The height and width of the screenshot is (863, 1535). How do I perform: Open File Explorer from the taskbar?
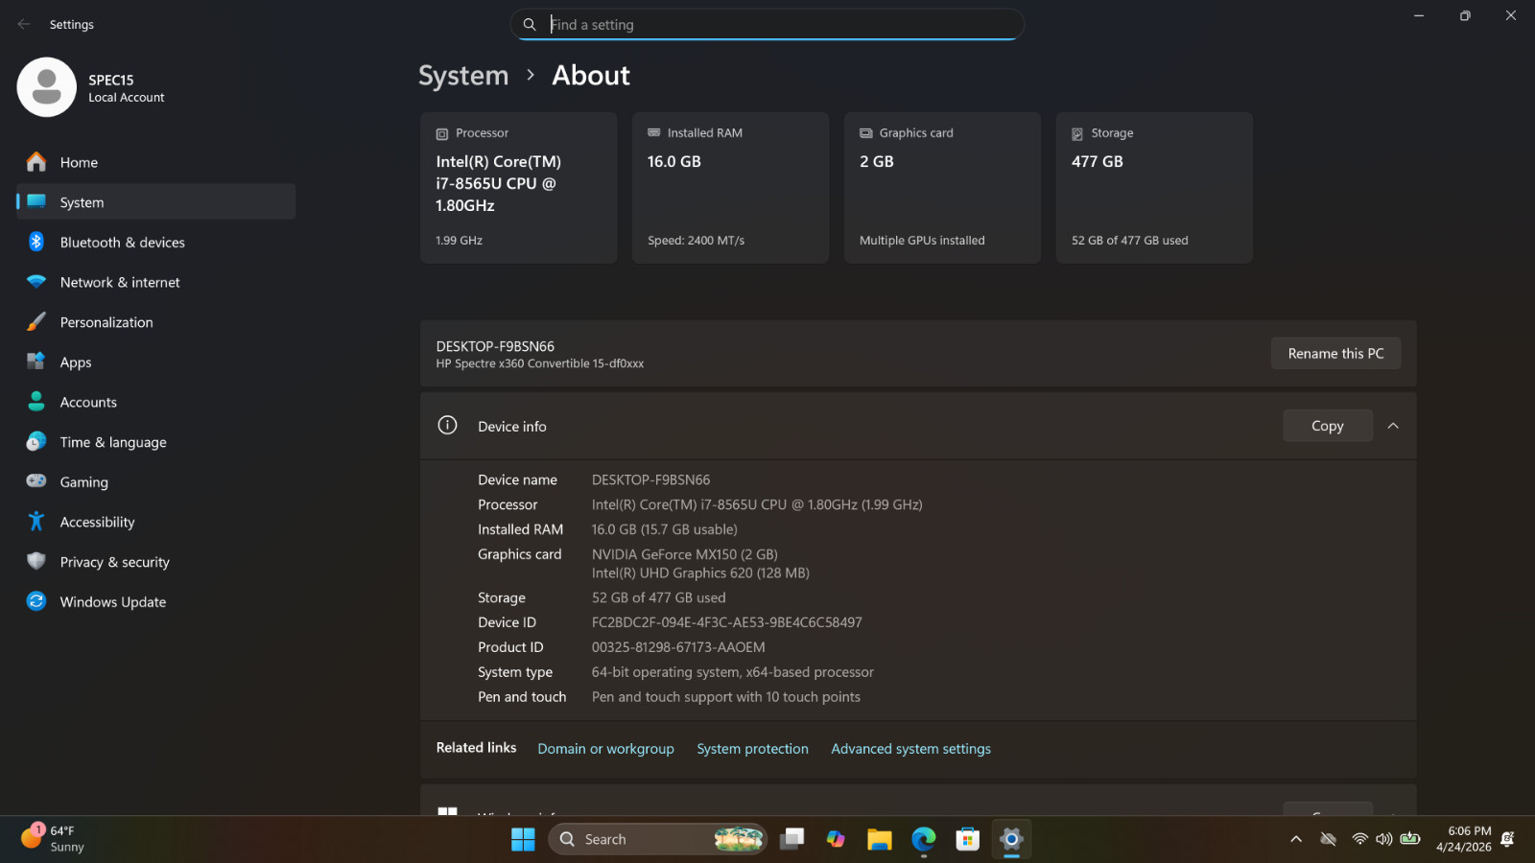(880, 839)
